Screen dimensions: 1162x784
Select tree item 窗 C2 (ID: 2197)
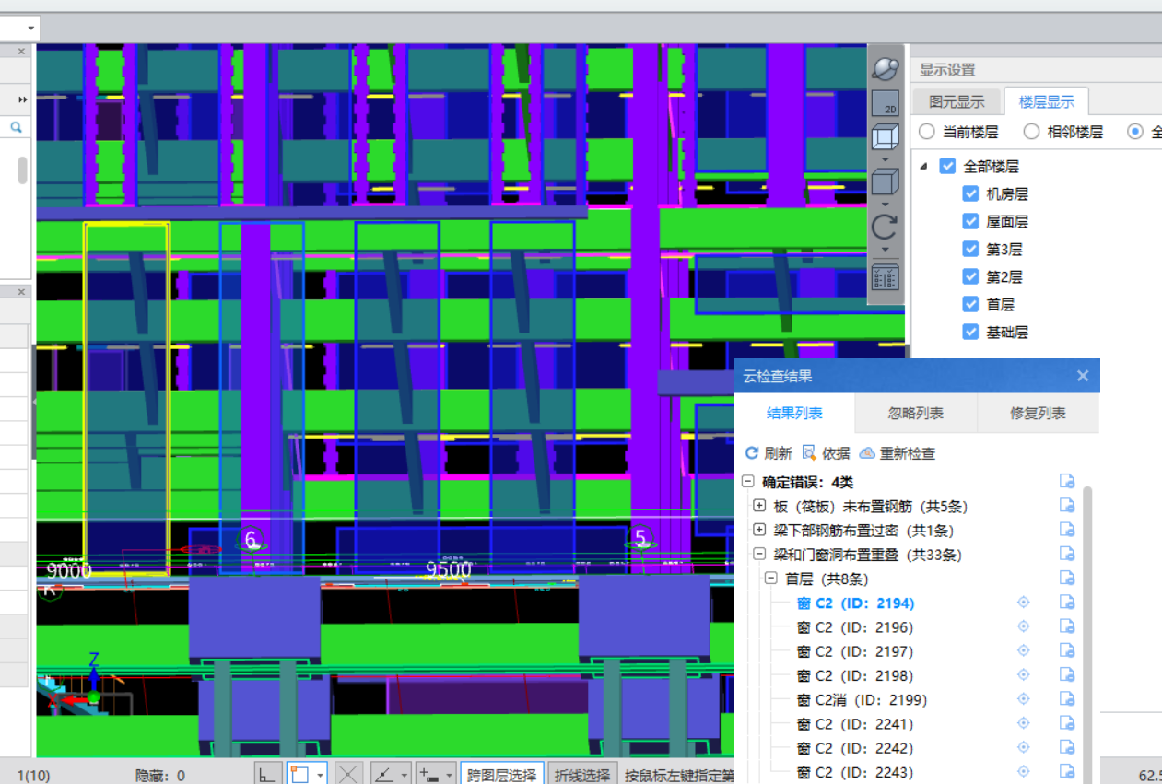[855, 651]
